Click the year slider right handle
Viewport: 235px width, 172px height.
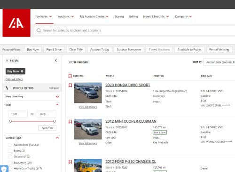click(55, 121)
